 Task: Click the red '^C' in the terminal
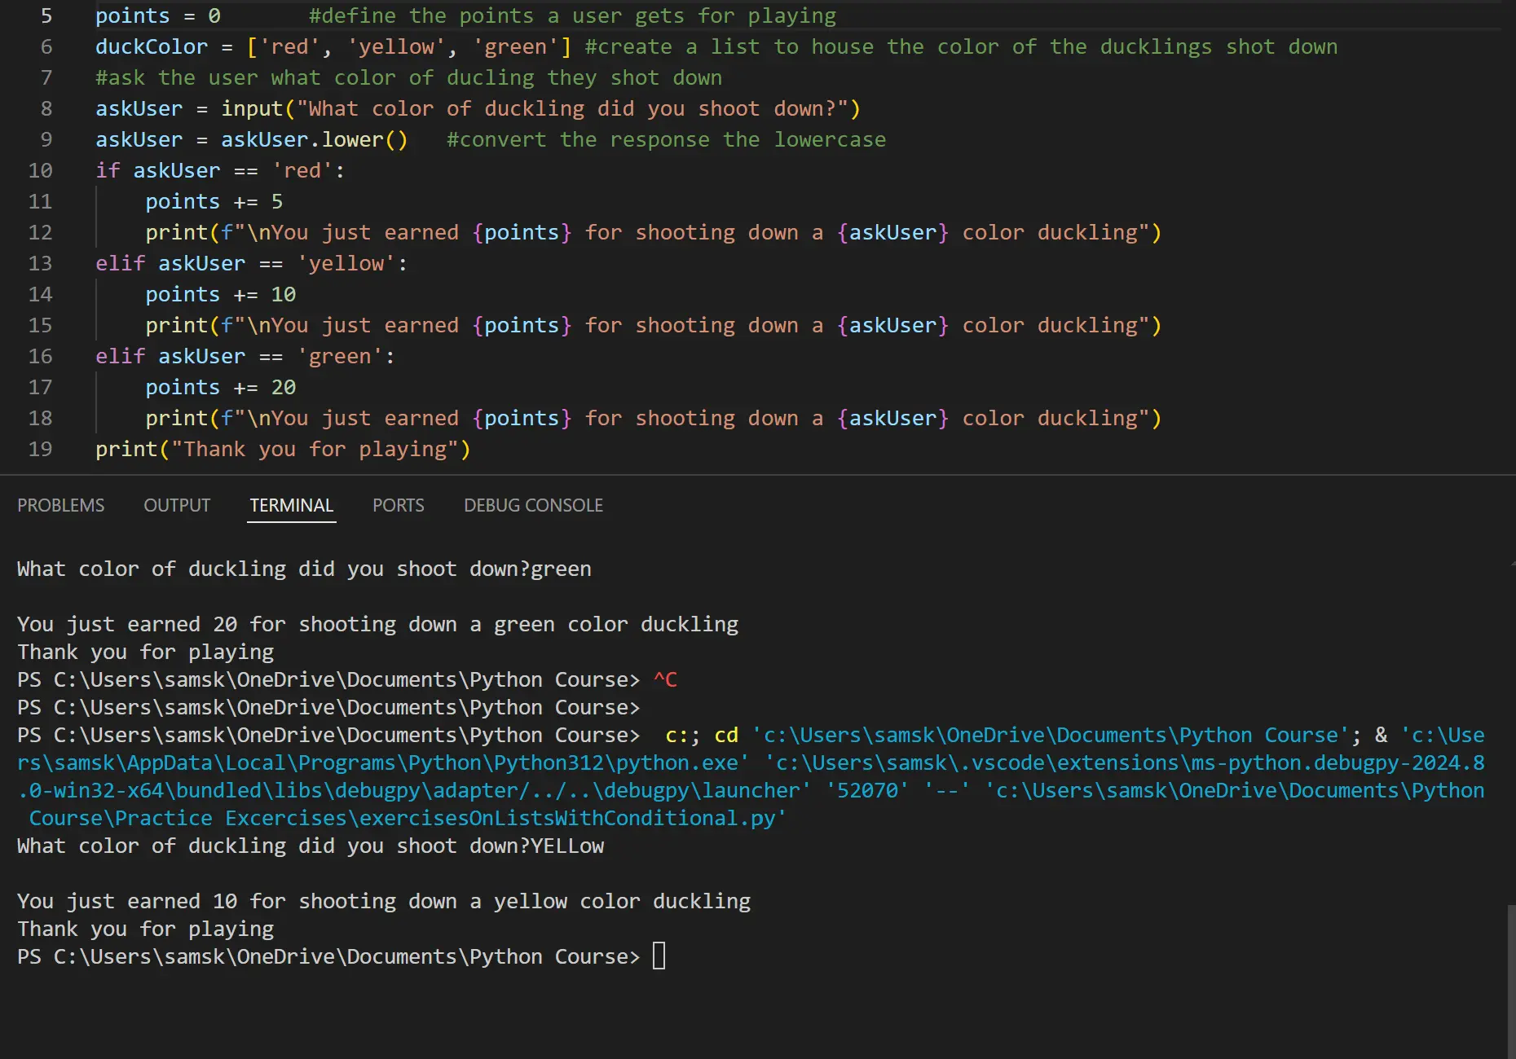click(x=665, y=679)
